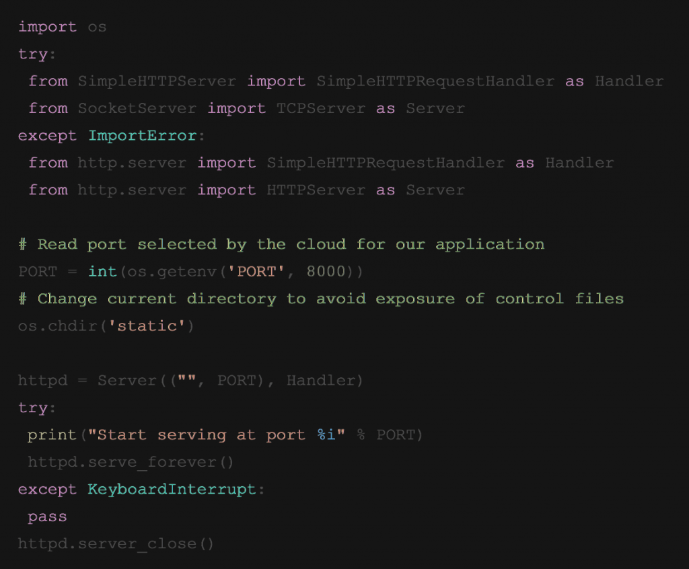Click the 'os' module name after import
Viewport: 689px width, 569px height.
[x=98, y=27]
